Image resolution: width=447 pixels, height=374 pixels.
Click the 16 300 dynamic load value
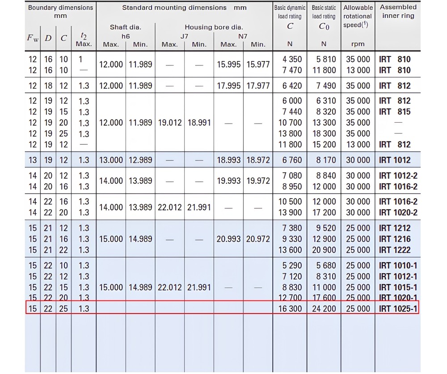tap(290, 309)
